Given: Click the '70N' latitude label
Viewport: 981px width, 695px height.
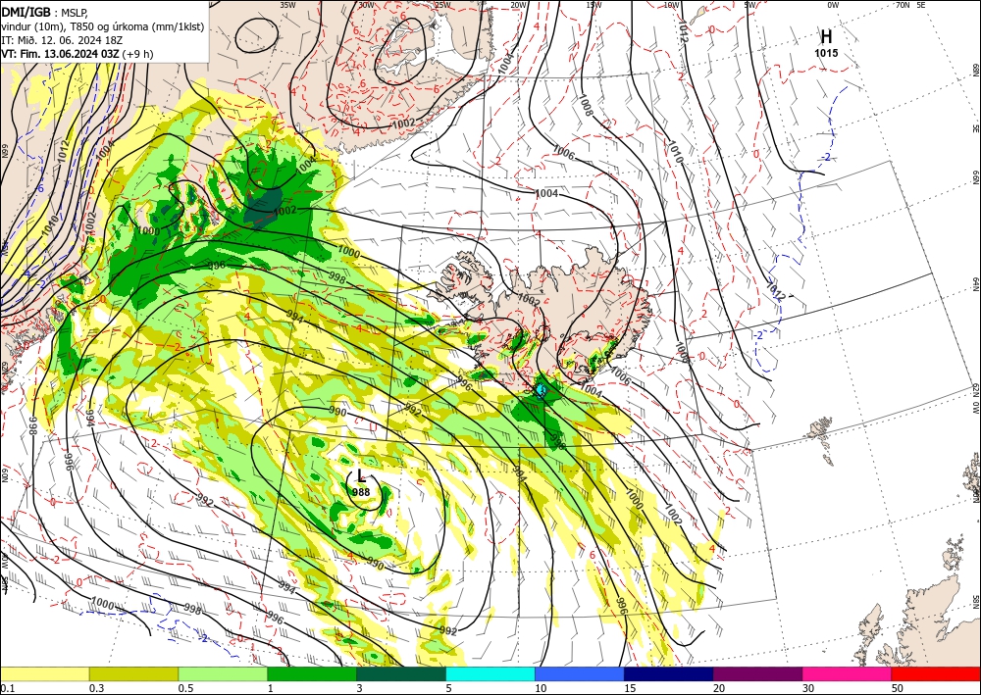Looking at the screenshot, I should click(903, 5).
